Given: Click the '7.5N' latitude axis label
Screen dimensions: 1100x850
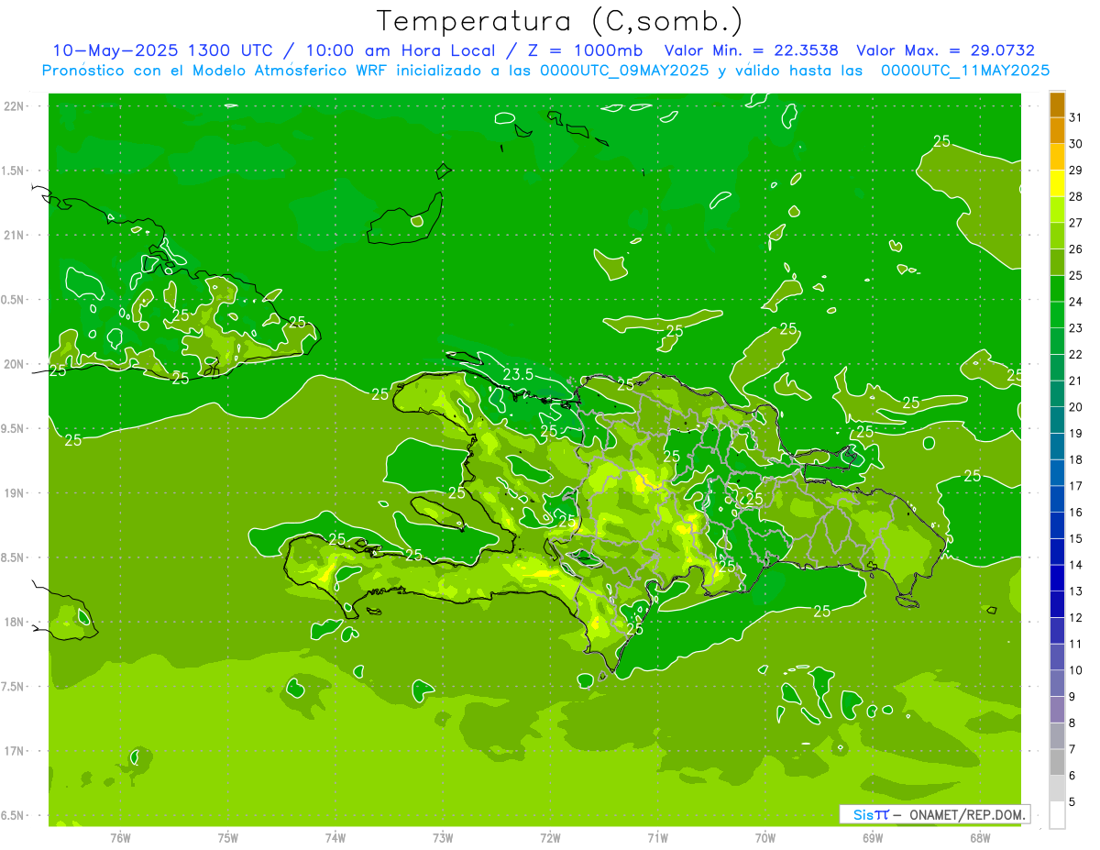Looking at the screenshot, I should click(x=13, y=687).
